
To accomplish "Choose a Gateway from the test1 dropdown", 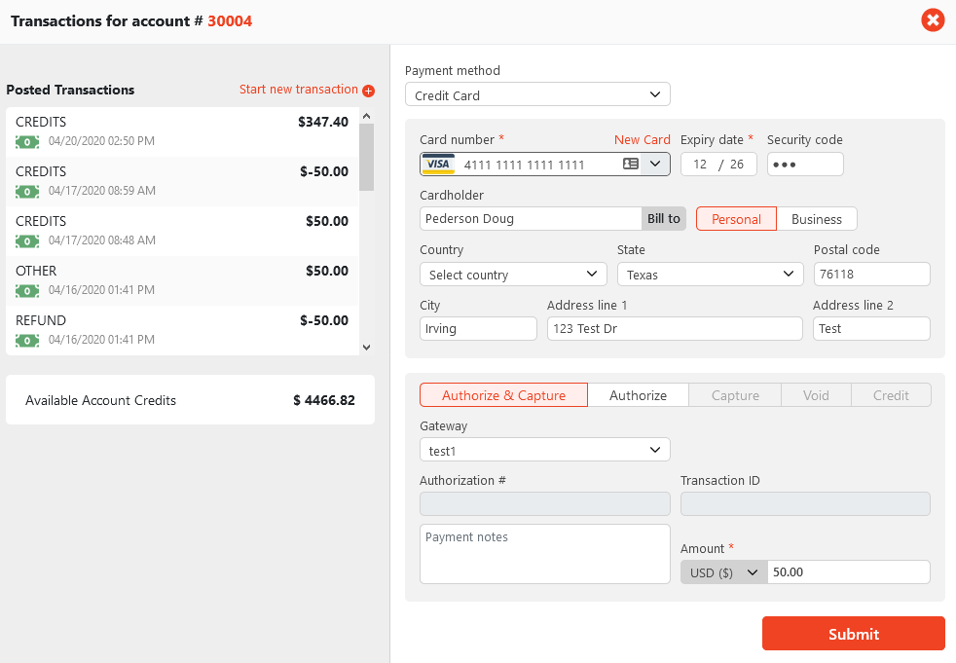I will (x=544, y=450).
